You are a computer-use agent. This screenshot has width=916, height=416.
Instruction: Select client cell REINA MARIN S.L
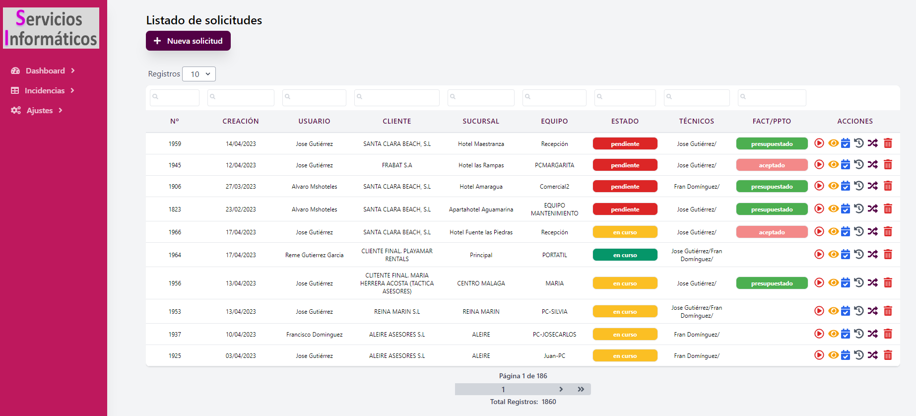coord(397,312)
